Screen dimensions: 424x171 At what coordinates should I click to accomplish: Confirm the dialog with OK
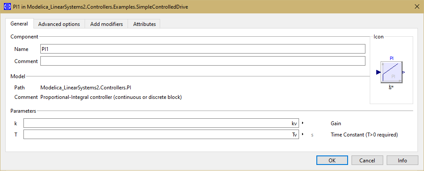coord(332,160)
